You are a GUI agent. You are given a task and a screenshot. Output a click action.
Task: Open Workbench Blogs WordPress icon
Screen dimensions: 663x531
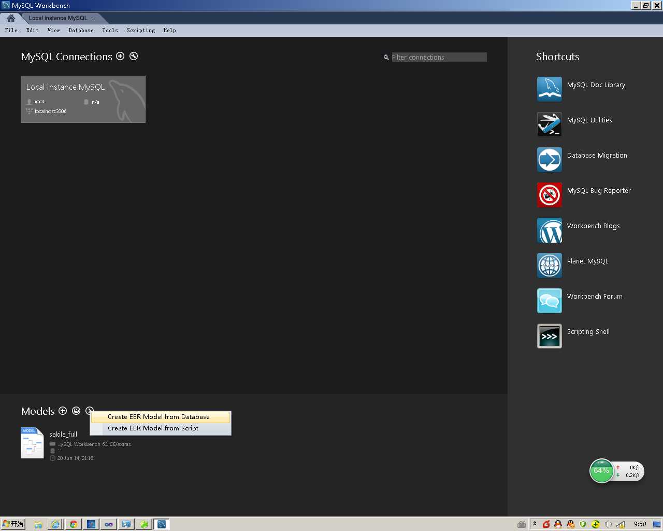(550, 230)
